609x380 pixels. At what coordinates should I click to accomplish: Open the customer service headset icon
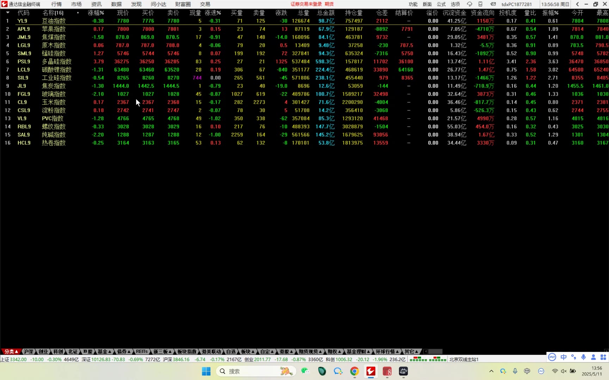pos(469,4)
